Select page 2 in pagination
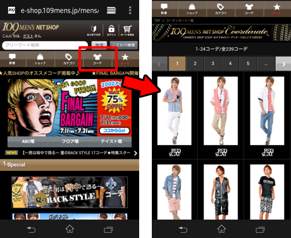 pos(195,63)
